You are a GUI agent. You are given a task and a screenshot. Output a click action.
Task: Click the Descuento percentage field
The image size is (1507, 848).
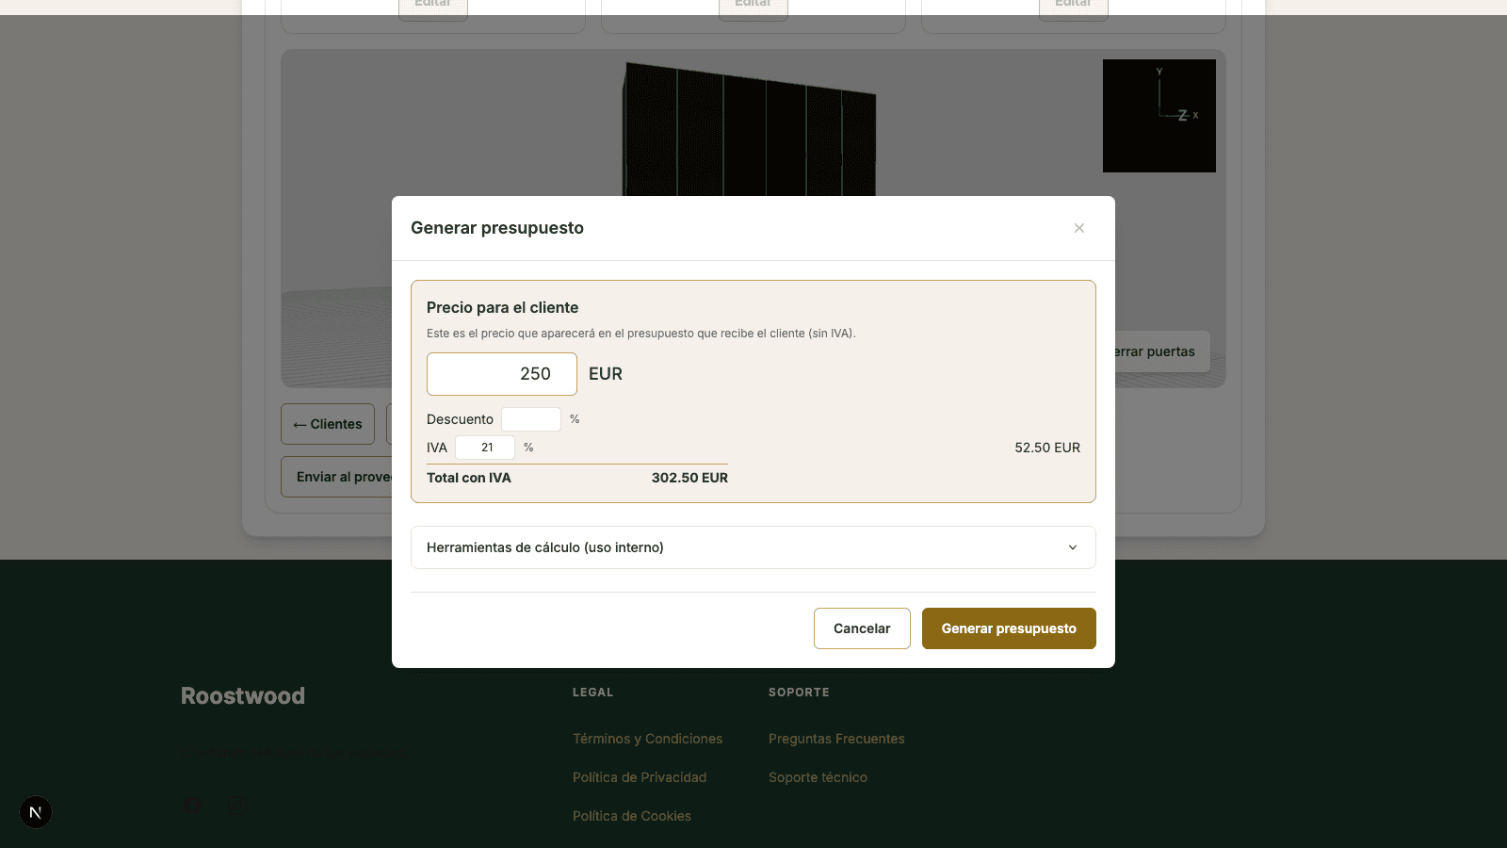[531, 419]
